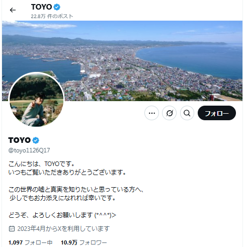Open the city coastline banner image
This screenshot has height=247, width=245.
coord(122,61)
